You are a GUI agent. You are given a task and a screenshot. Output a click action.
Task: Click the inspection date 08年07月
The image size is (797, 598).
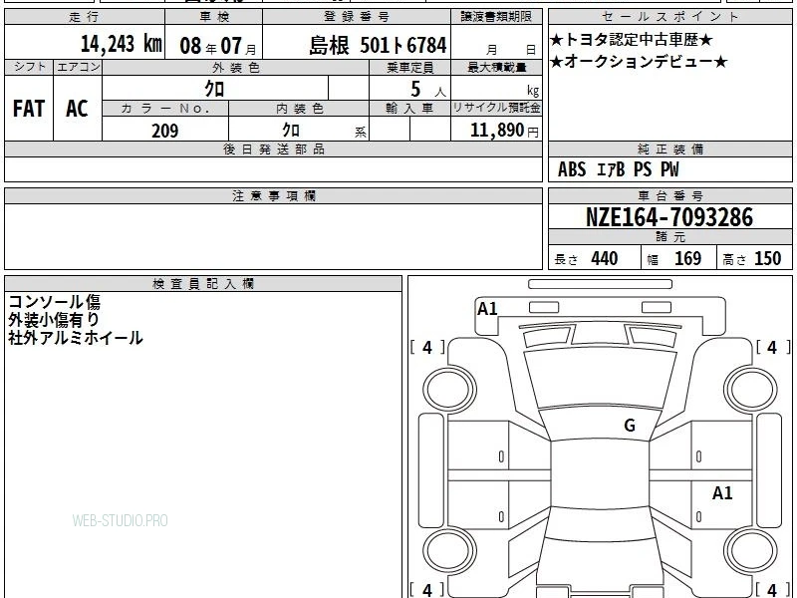coord(218,46)
